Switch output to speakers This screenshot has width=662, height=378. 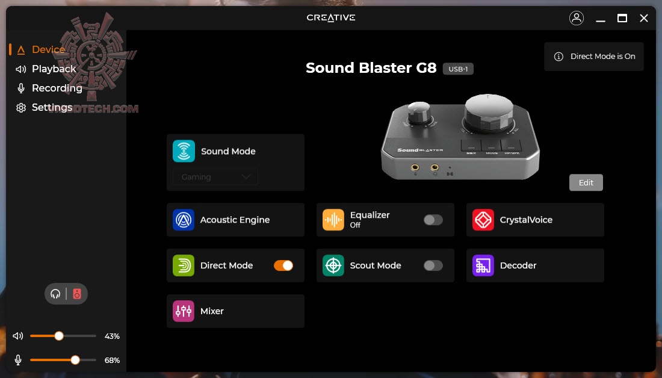pos(77,294)
